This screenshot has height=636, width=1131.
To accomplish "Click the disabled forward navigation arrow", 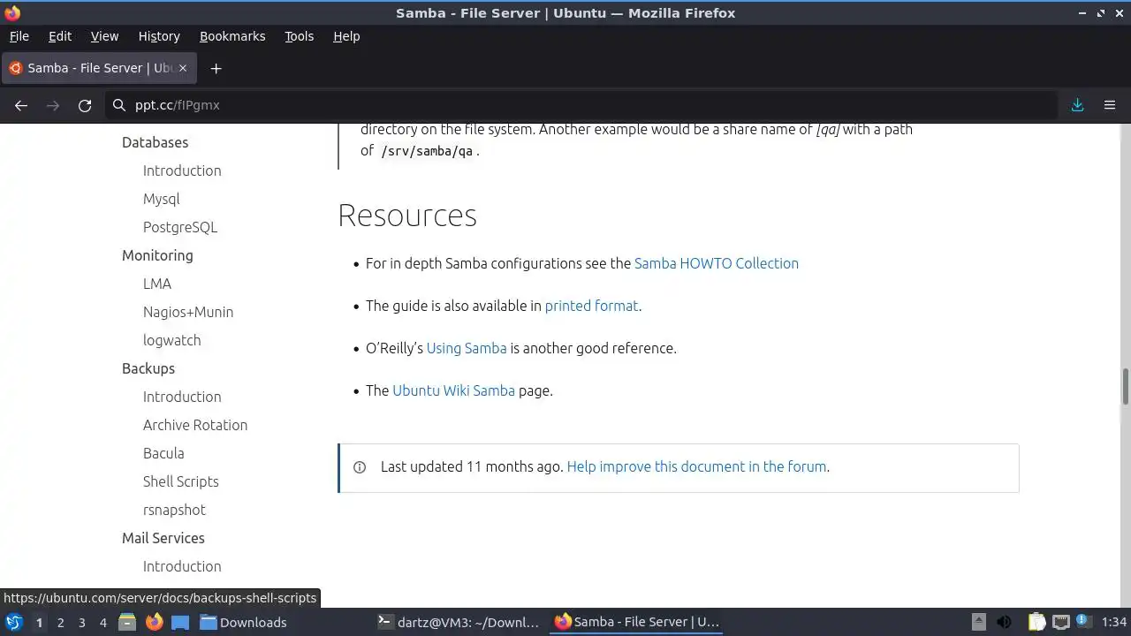I will [53, 105].
